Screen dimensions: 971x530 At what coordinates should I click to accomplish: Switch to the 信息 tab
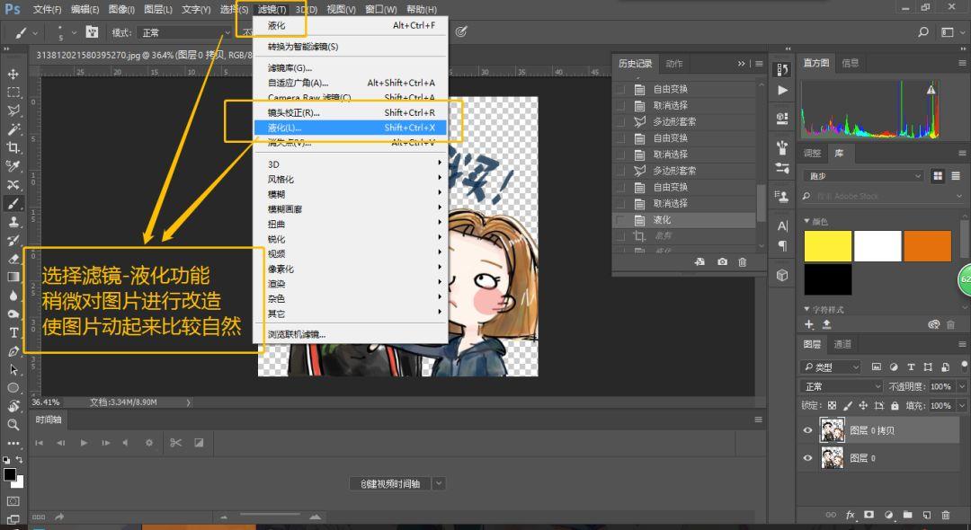click(851, 63)
